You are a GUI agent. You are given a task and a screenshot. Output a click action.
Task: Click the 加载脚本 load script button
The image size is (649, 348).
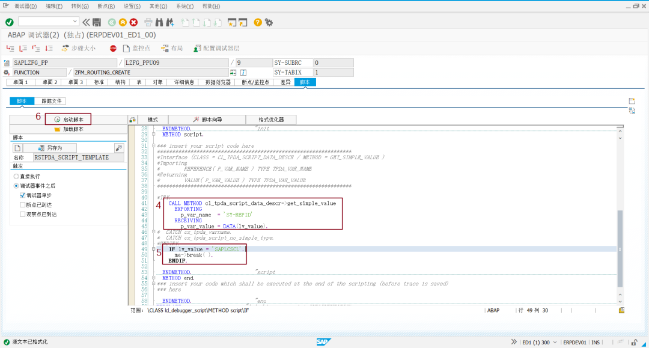(69, 129)
